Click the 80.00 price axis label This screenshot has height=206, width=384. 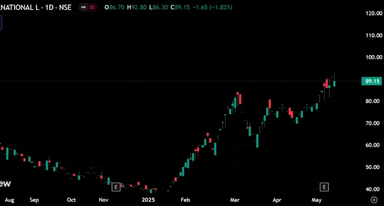(372, 101)
